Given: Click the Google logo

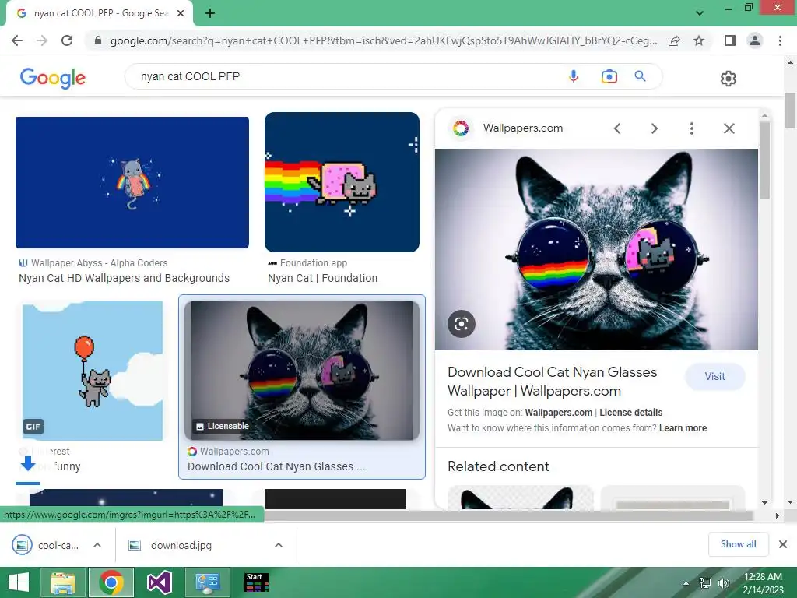Looking at the screenshot, I should click(53, 78).
